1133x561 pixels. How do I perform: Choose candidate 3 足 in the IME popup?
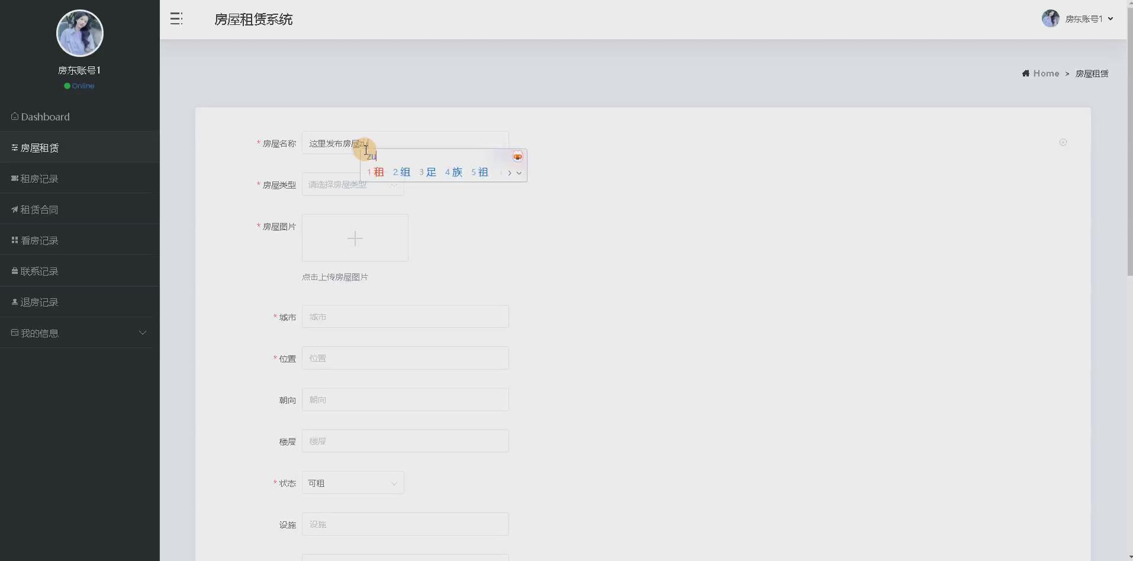pos(427,172)
